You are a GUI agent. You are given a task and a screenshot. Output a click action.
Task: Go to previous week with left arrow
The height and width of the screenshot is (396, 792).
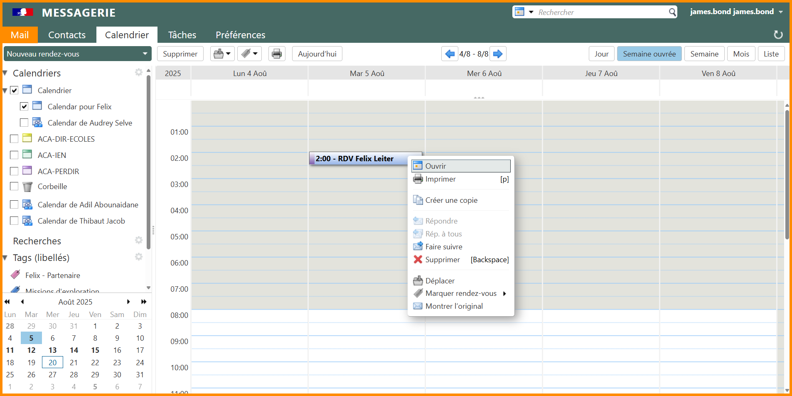pos(450,54)
